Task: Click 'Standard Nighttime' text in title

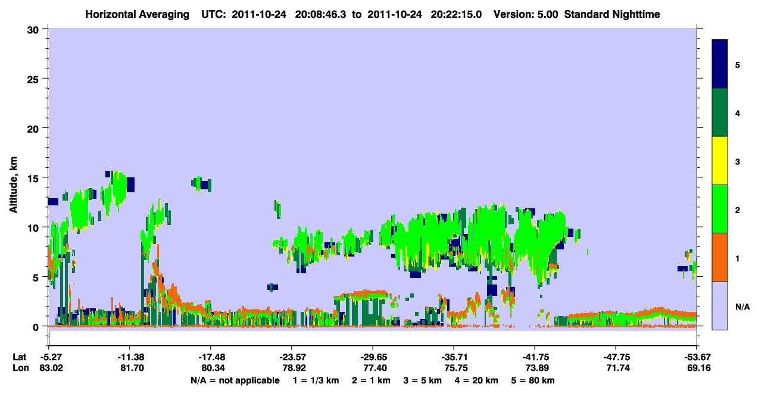Action: [x=612, y=14]
